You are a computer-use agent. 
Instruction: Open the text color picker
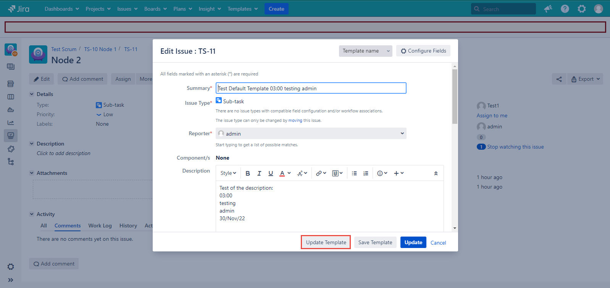285,173
